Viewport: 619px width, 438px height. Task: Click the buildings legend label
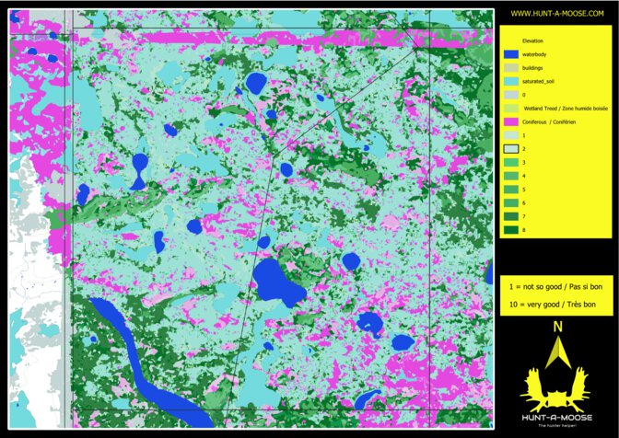[x=532, y=68]
